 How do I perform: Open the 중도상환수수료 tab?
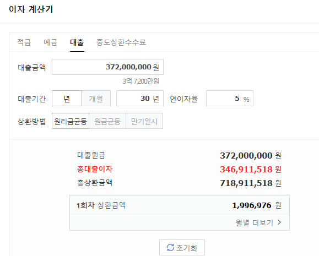(121, 42)
